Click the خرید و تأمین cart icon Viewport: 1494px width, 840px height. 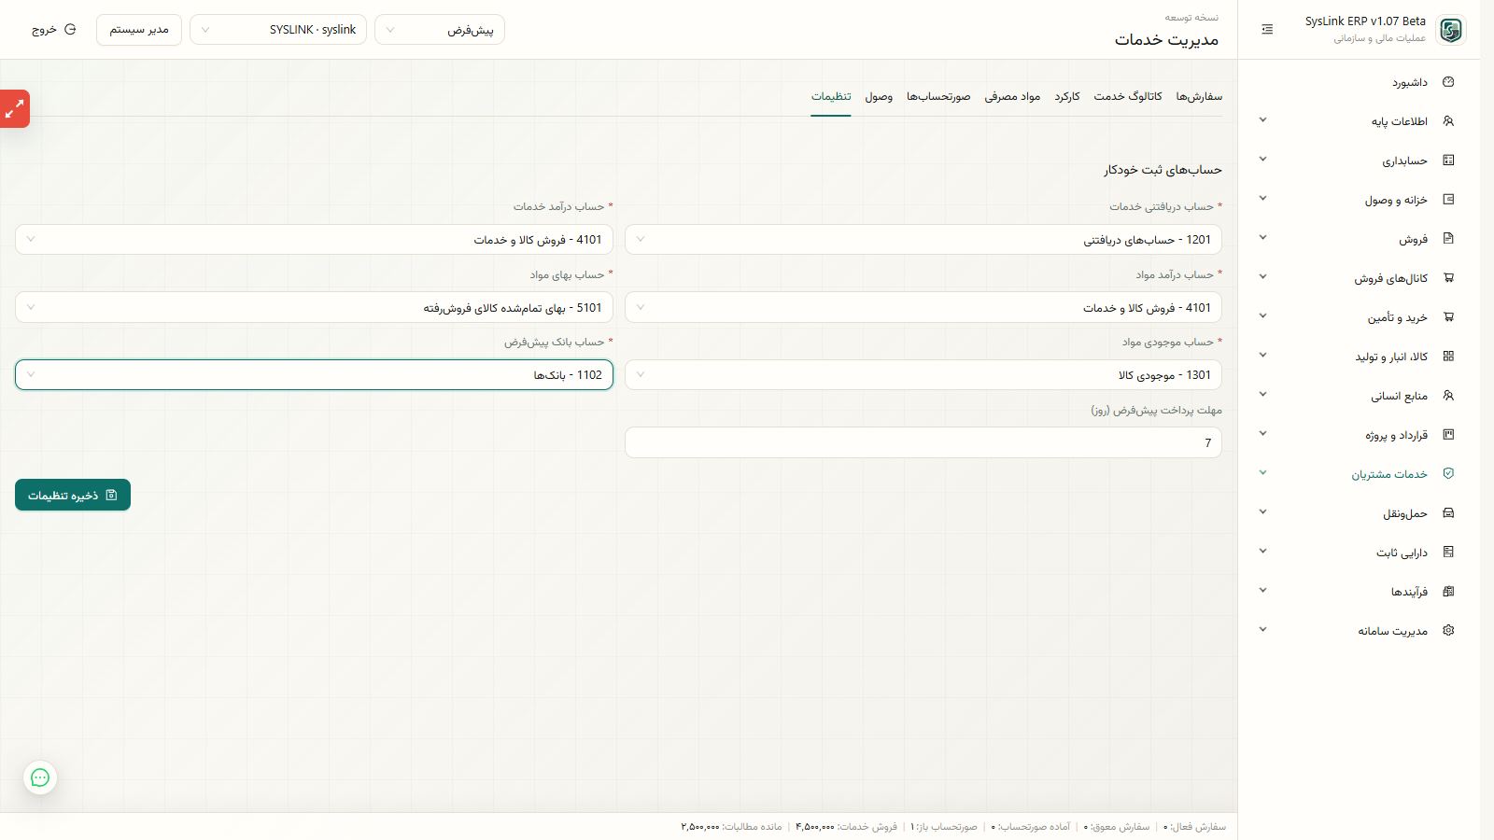pos(1448,317)
